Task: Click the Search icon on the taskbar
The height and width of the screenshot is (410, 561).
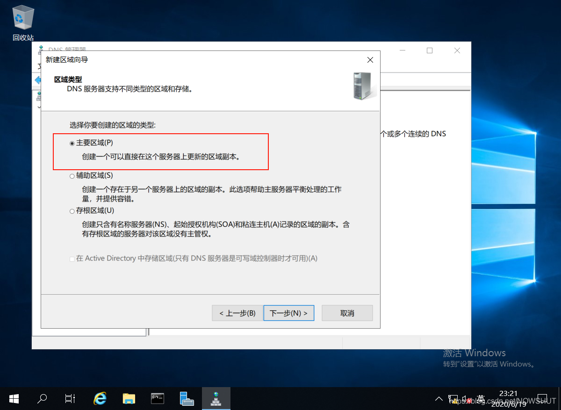Action: pos(42,398)
